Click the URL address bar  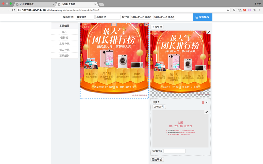pyautogui.click(x=123, y=10)
